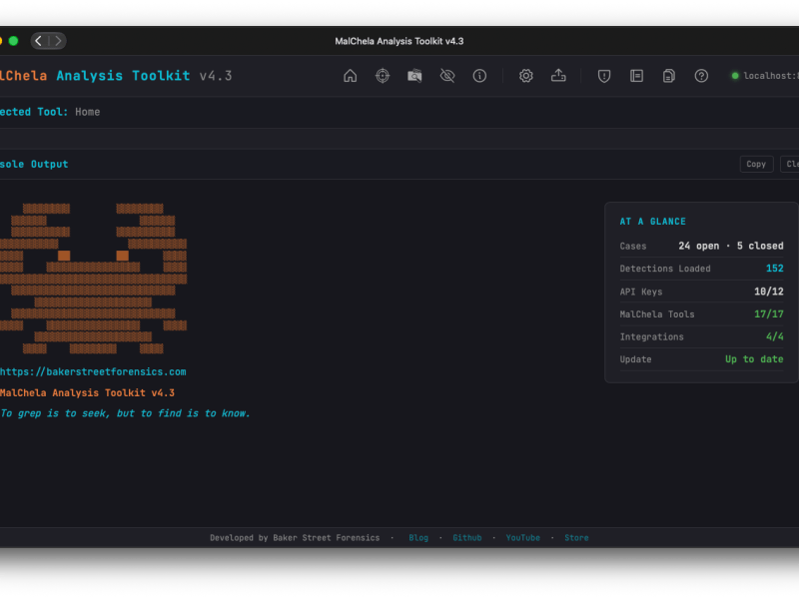This screenshot has height=599, width=799.
Task: Open help via question mark icon
Action: pos(701,76)
